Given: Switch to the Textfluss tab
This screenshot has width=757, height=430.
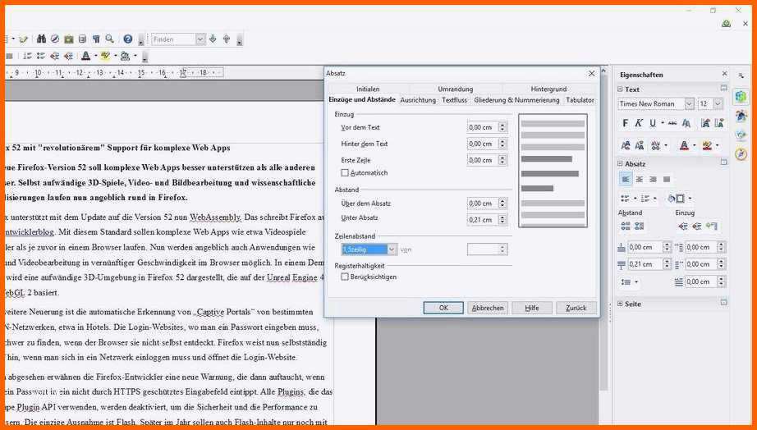Looking at the screenshot, I should tap(454, 100).
